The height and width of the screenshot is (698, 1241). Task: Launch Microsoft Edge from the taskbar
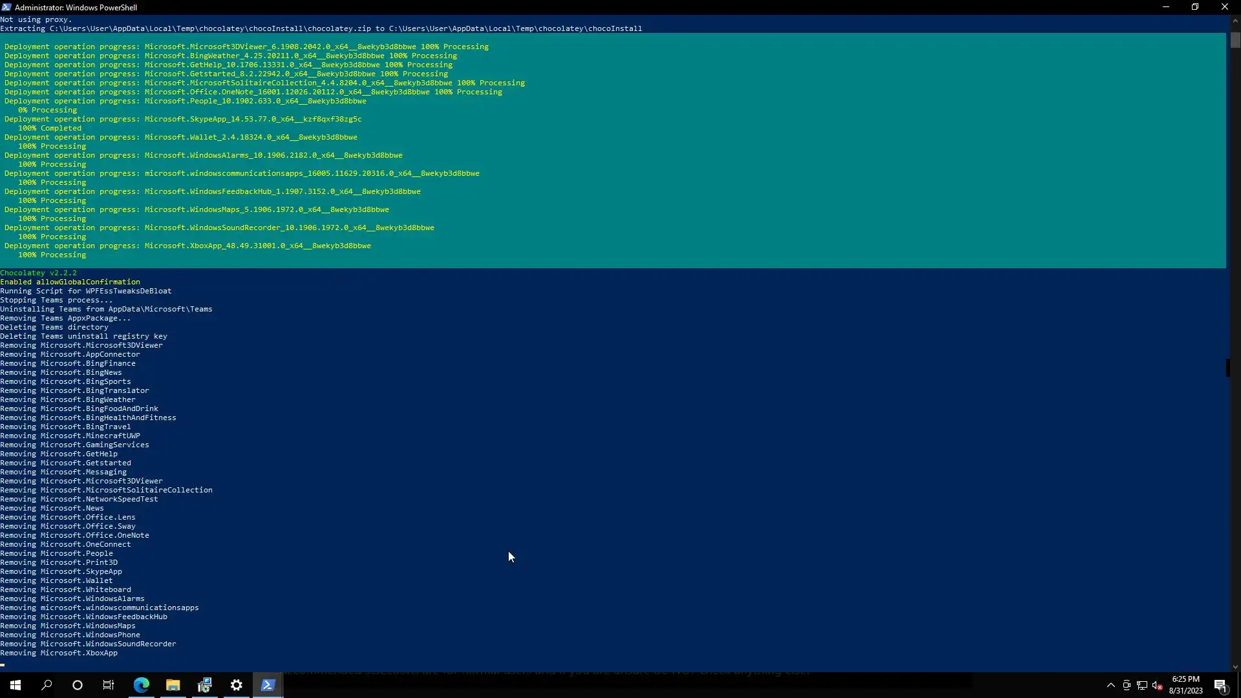click(x=141, y=685)
